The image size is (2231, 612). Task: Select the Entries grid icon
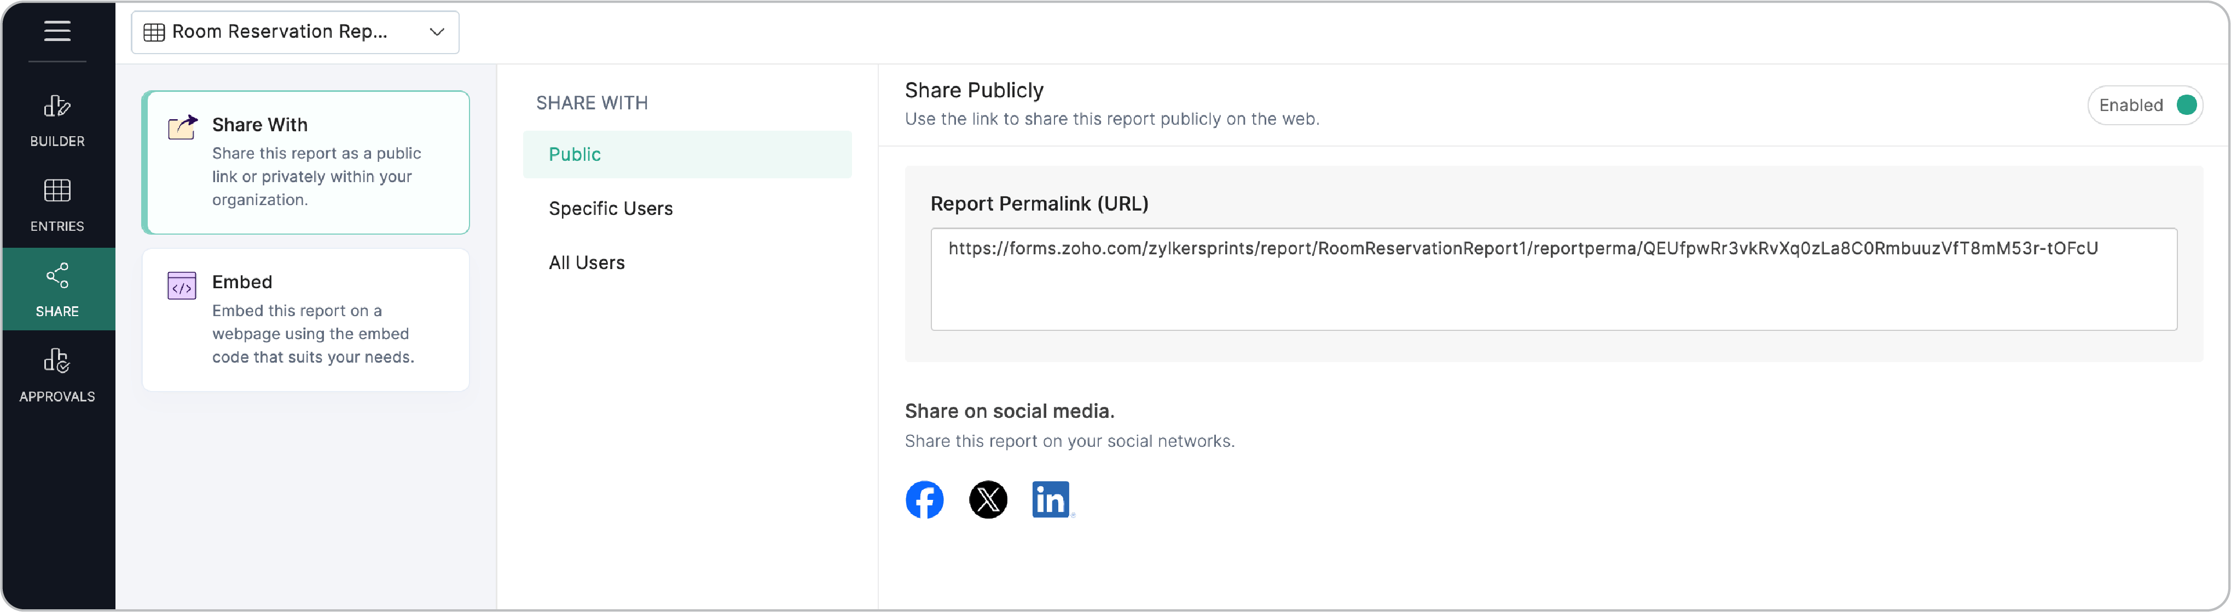click(56, 191)
